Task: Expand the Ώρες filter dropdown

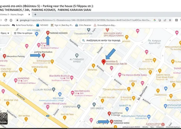Action: [x=5, y=33]
